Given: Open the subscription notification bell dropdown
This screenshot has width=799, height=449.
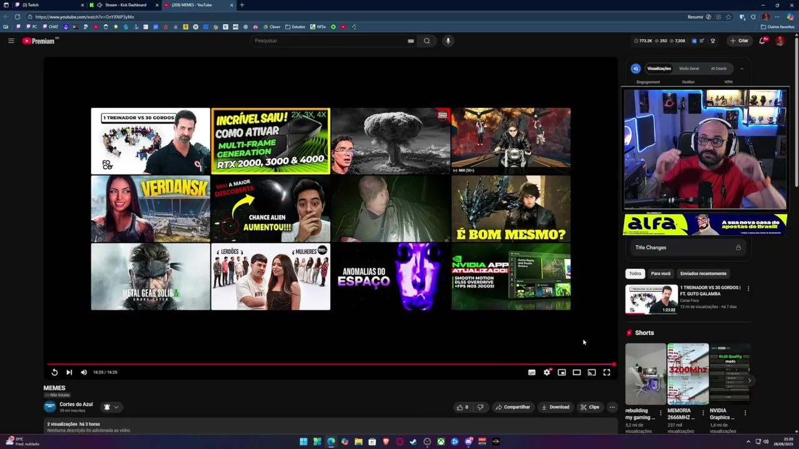Looking at the screenshot, I should click(110, 407).
